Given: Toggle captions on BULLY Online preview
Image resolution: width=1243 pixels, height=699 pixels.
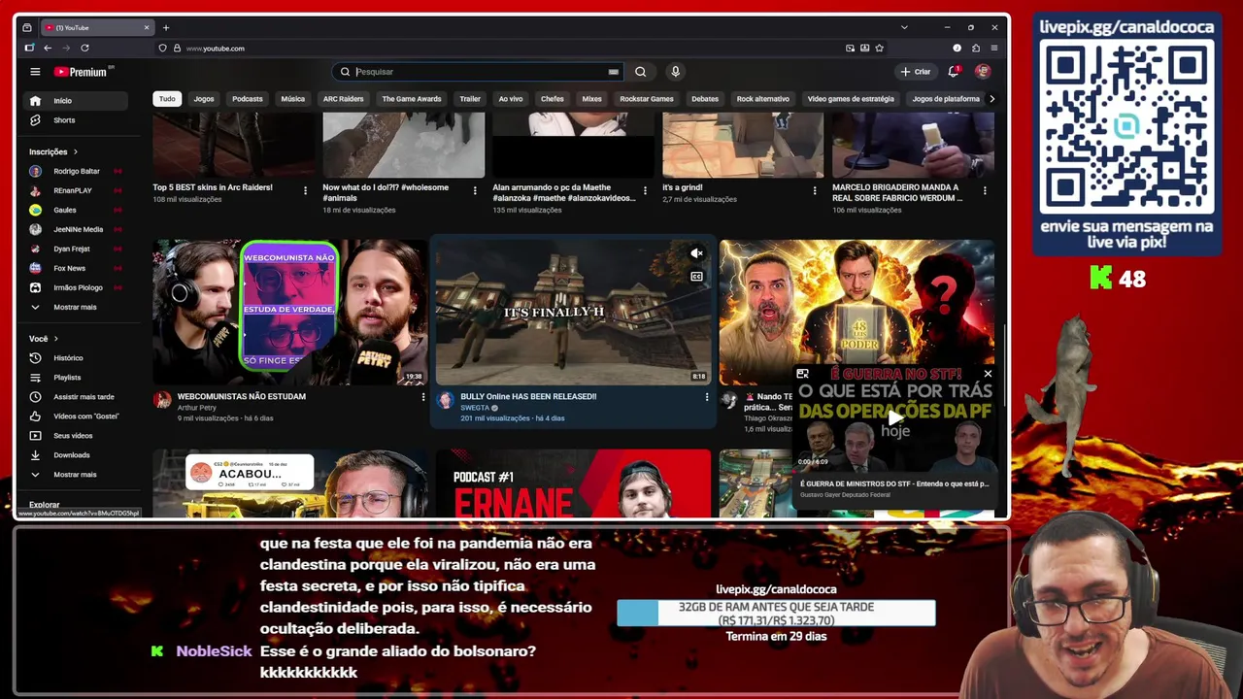Looking at the screenshot, I should point(696,277).
